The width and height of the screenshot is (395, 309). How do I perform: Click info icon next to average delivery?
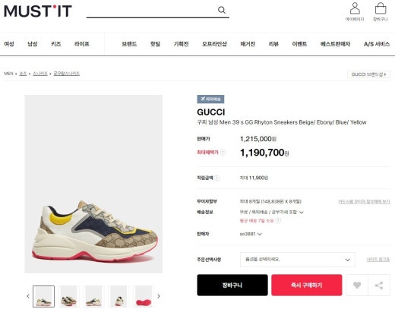coord(278,220)
